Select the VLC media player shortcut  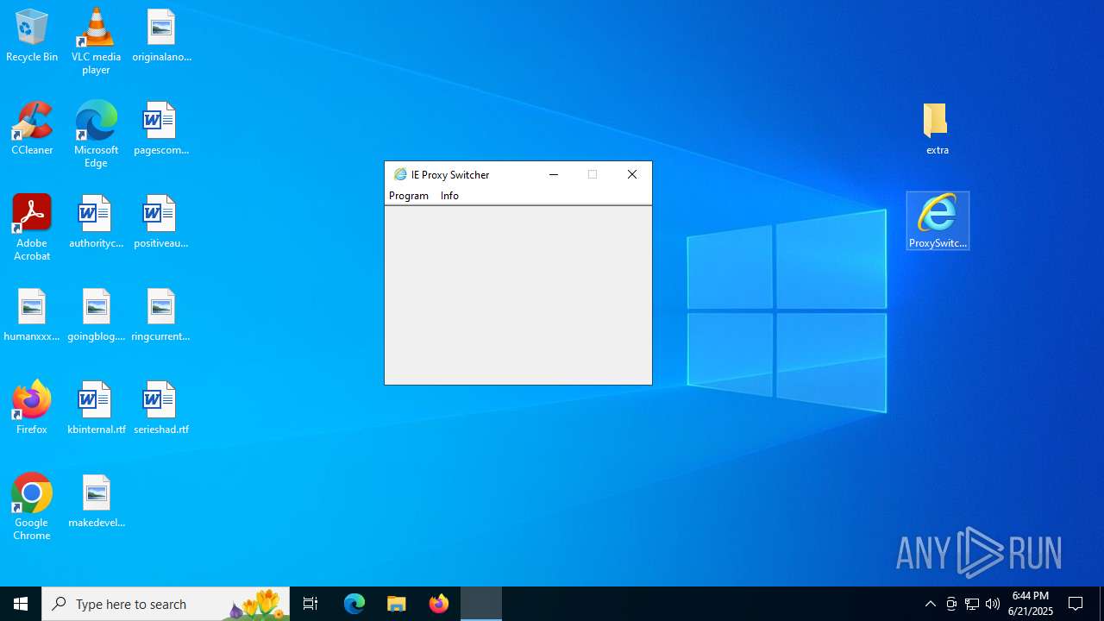pos(96,41)
